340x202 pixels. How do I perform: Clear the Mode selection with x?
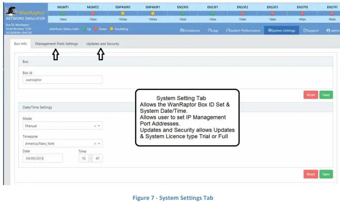pyautogui.click(x=95, y=126)
